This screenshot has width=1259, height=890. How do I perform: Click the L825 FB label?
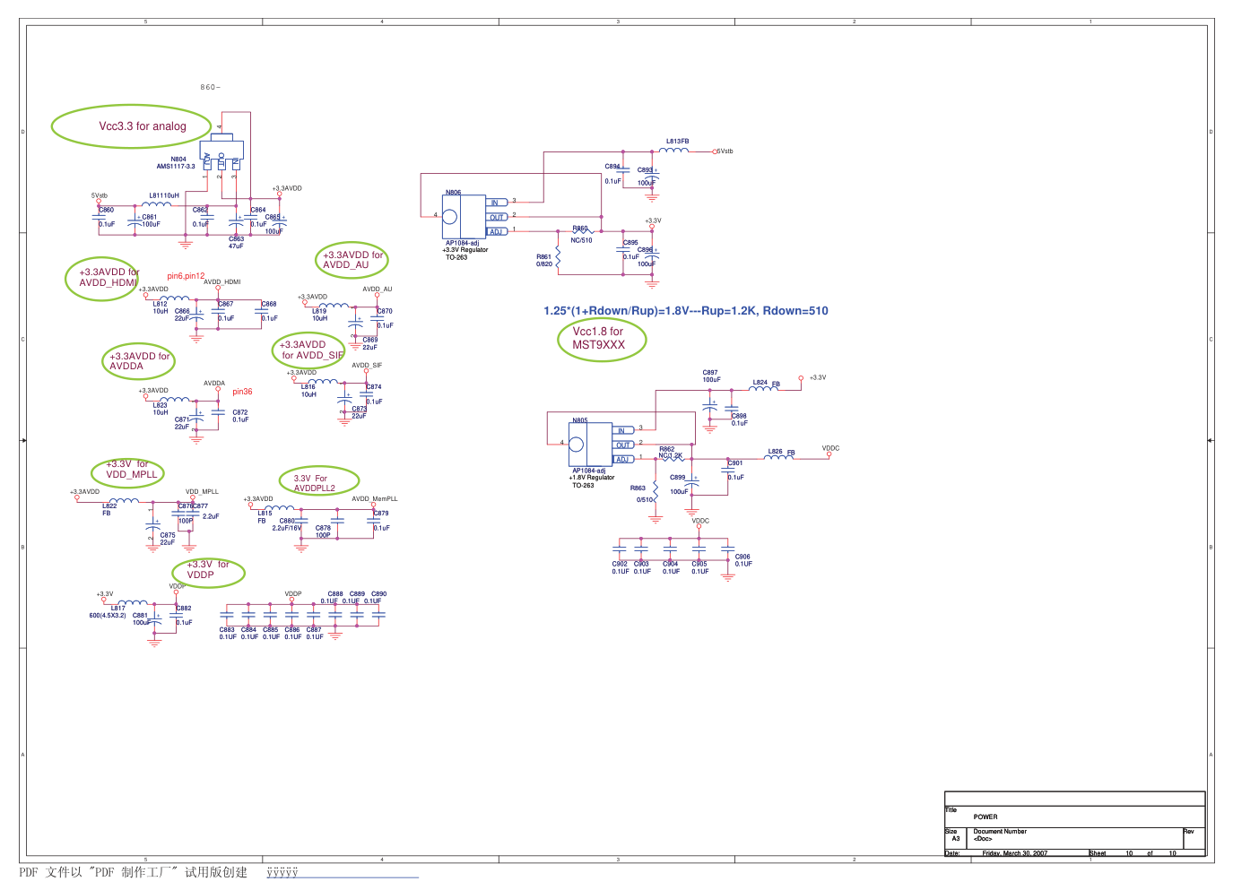point(782,453)
